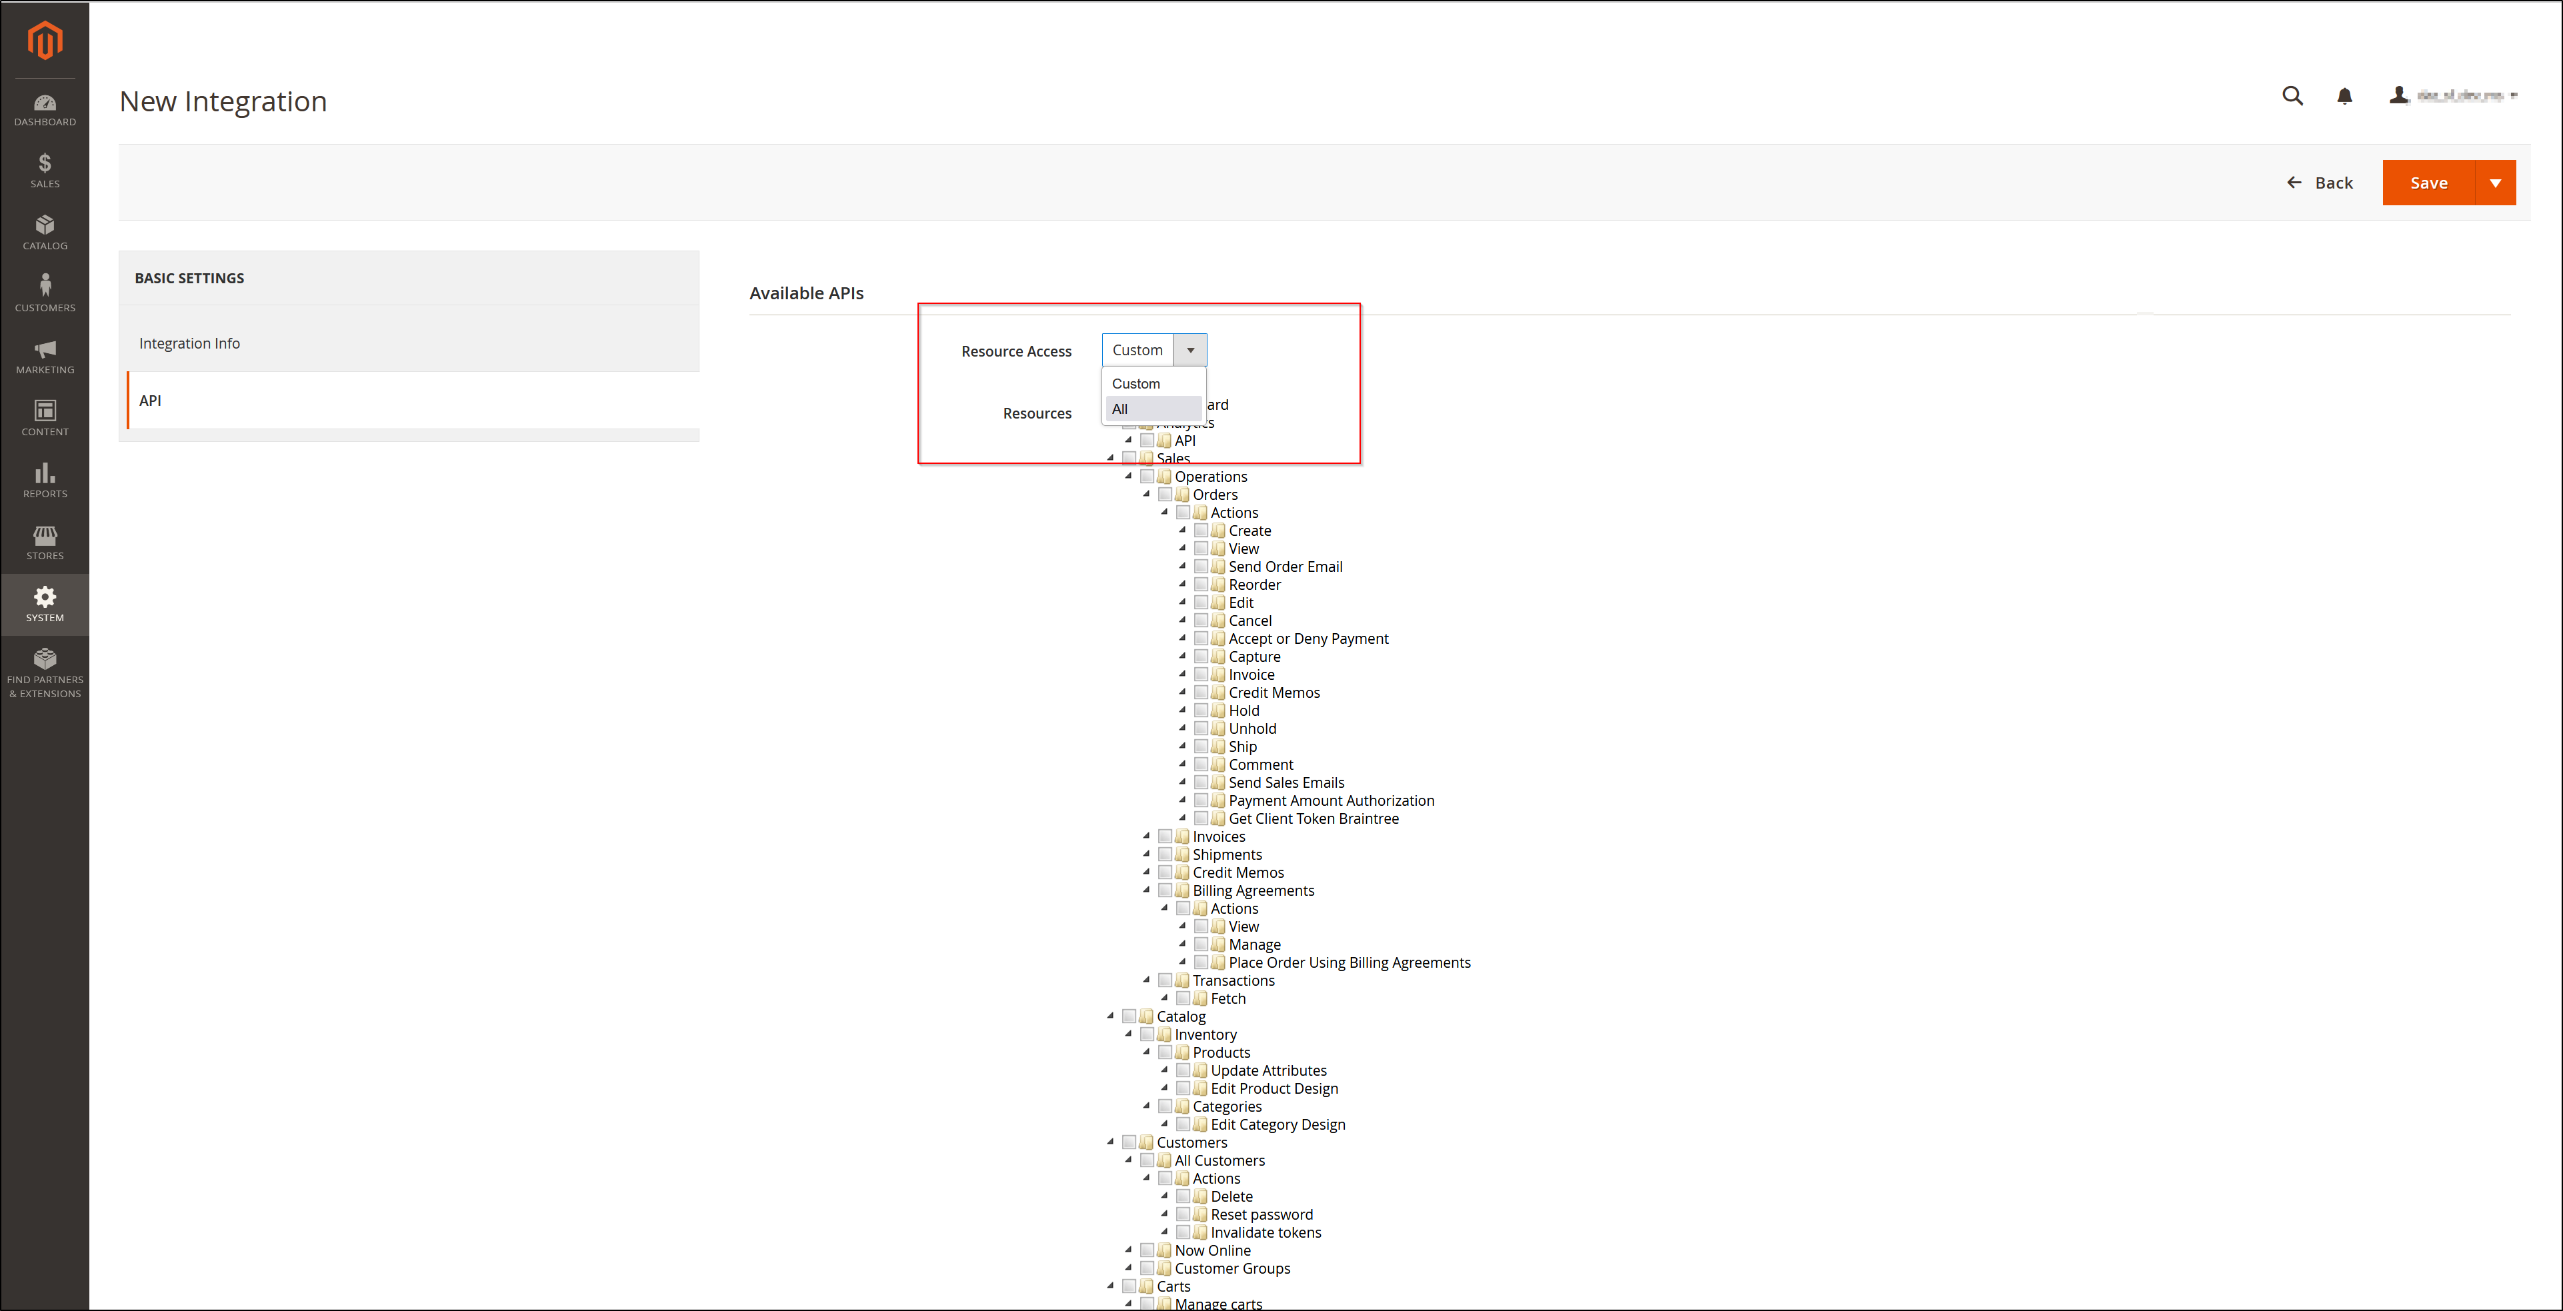Check the Cancel checkbox
The image size is (2563, 1311).
point(1201,621)
